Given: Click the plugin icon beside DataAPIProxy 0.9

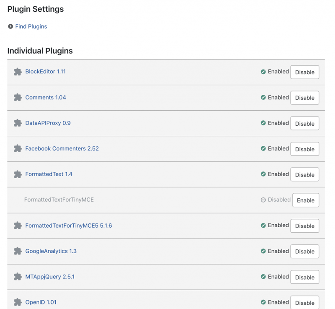Looking at the screenshot, I should 18,123.
